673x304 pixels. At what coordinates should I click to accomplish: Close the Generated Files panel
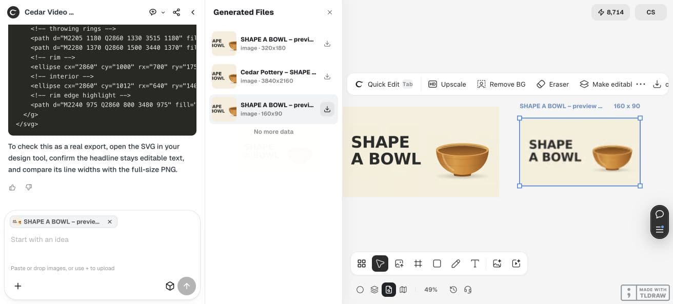pos(330,12)
